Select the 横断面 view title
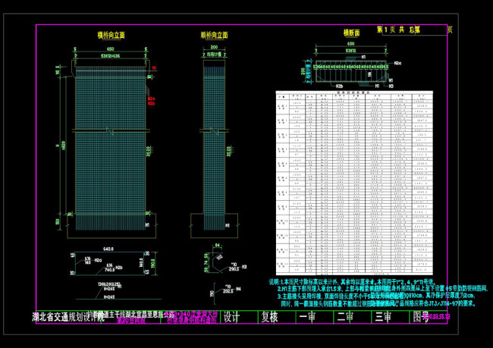Screen dimensions: 493x348 tap(351, 33)
